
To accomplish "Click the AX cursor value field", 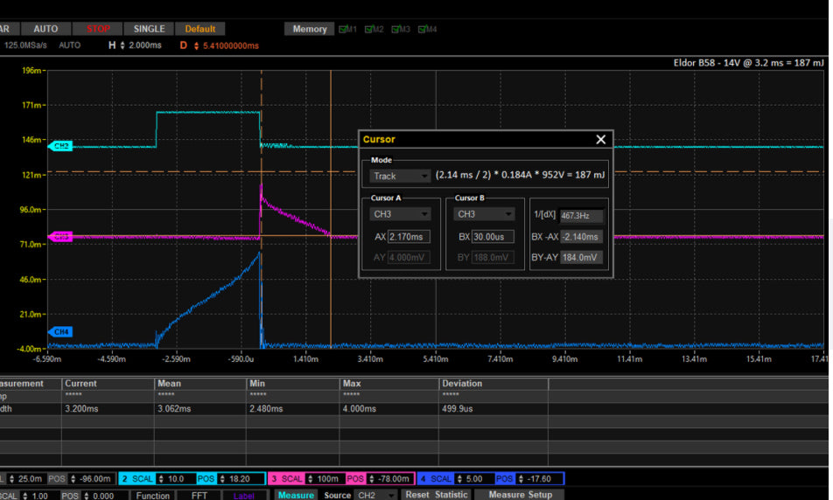I will [x=409, y=237].
